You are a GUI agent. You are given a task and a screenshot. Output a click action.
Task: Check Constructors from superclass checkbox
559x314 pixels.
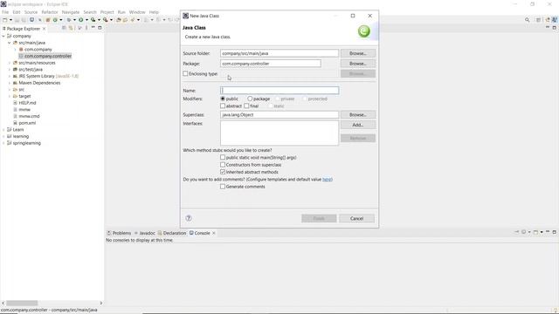223,165
